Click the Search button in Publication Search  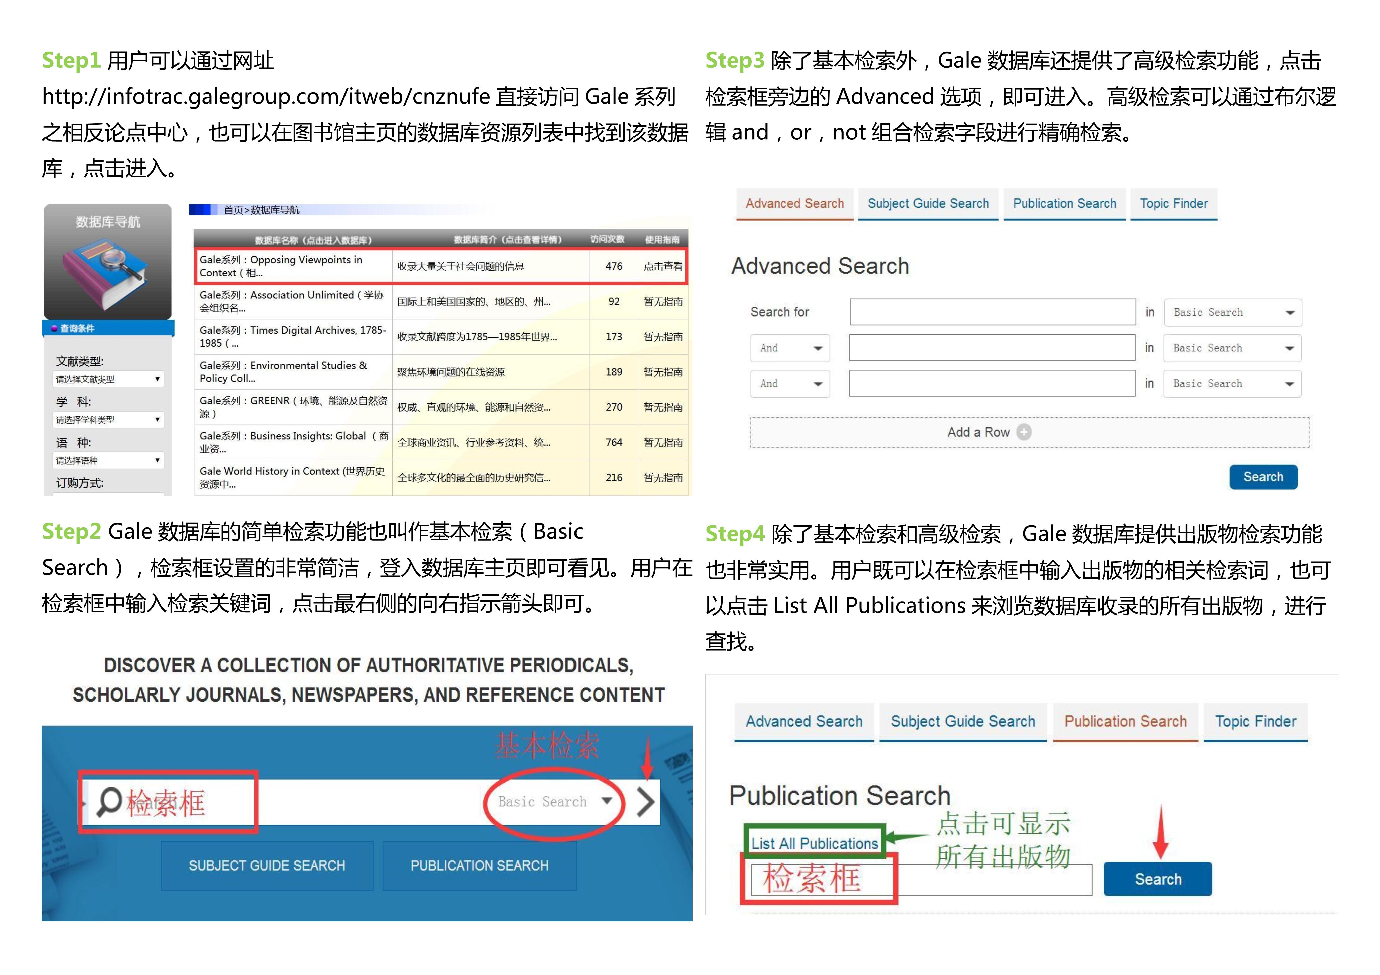coord(1158,879)
